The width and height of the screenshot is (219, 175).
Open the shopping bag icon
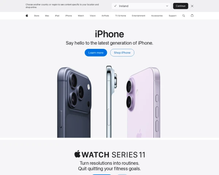[x=192, y=15]
